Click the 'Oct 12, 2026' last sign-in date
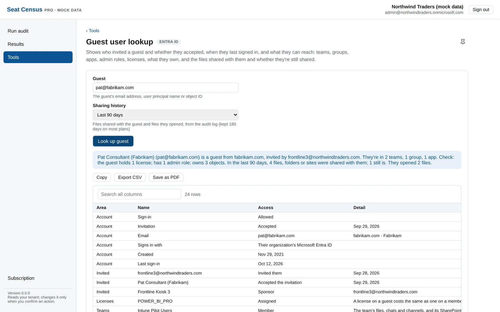 pyautogui.click(x=270, y=264)
